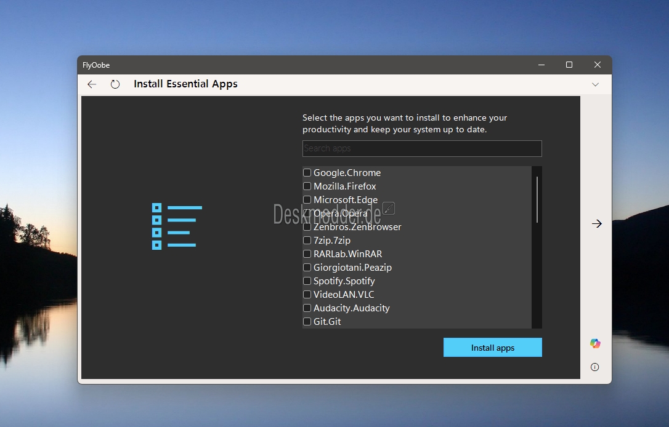669x427 pixels.
Task: Select the Zenbros.ZenBrowser checkbox
Action: point(307,226)
